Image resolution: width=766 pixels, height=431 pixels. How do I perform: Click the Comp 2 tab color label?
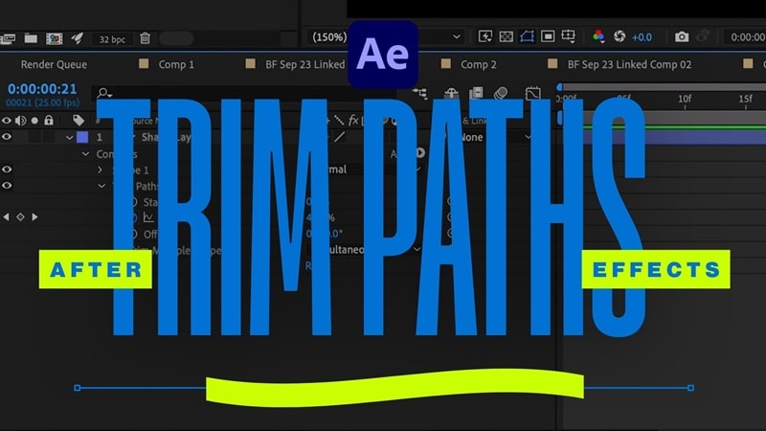(445, 63)
